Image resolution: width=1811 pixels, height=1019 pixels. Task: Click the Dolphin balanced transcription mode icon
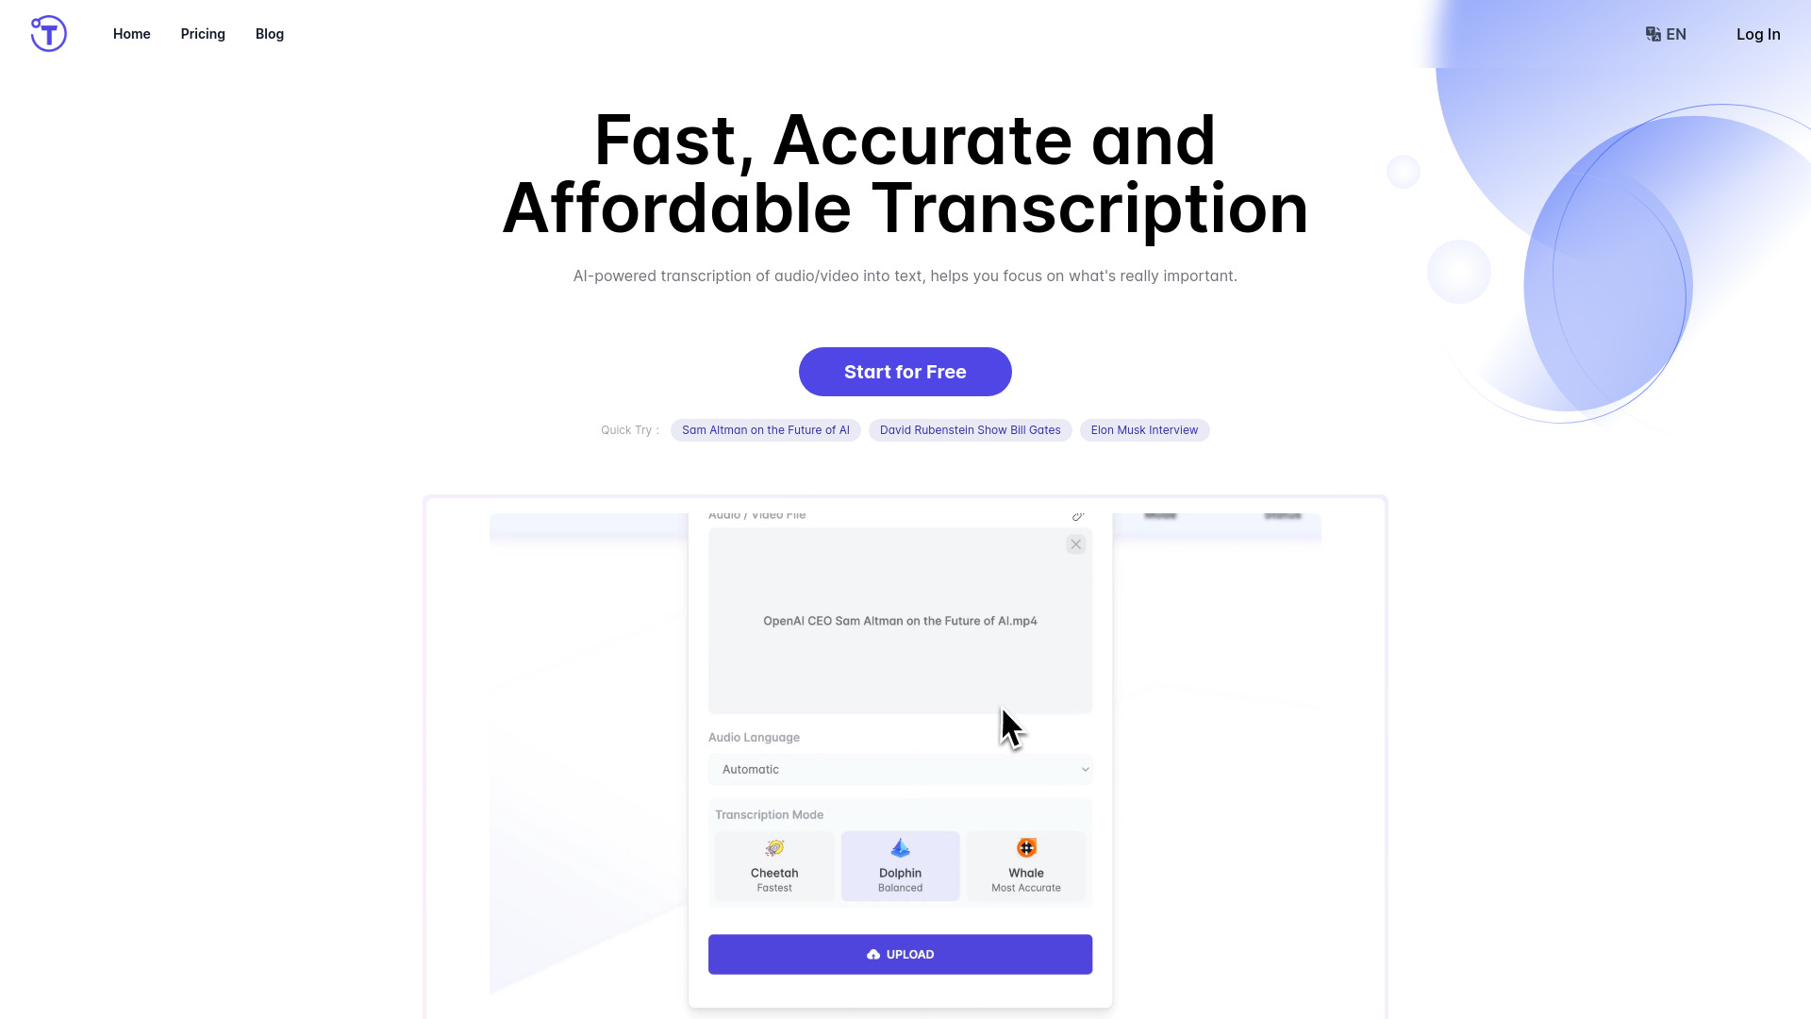coord(901,848)
